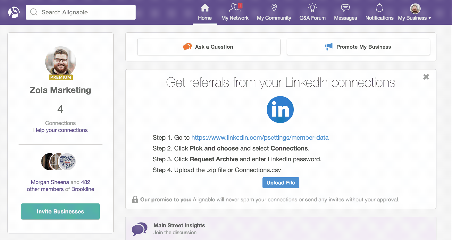Expand the My Business dropdown menu
The width and height of the screenshot is (452, 240).
click(x=415, y=18)
